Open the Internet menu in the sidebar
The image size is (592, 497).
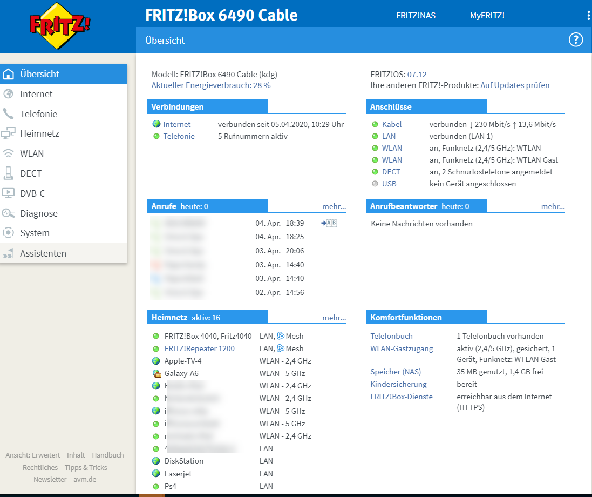64,94
